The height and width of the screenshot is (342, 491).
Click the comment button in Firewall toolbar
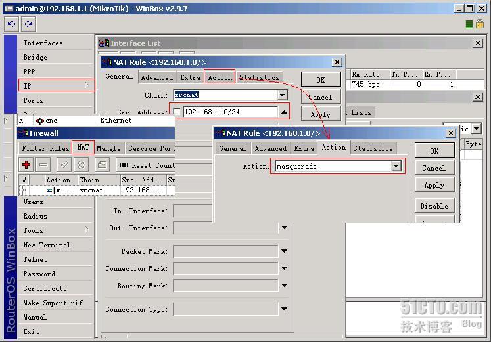[102, 165]
